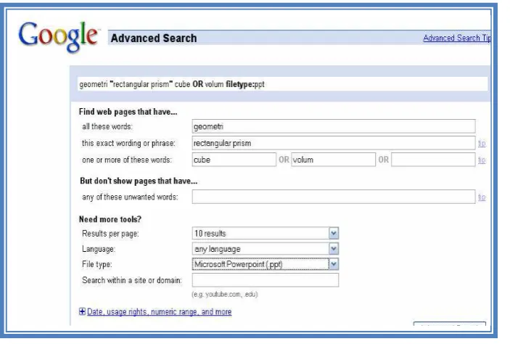Click the Google logo
This screenshot has width=510, height=344.
[x=58, y=37]
